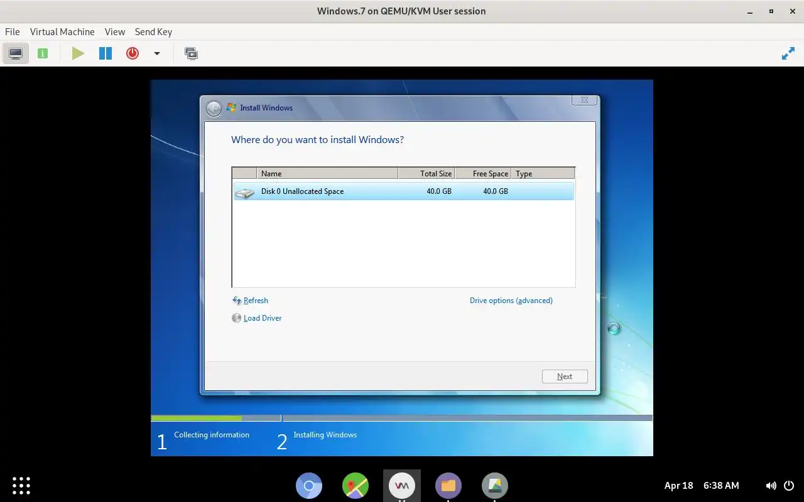The width and height of the screenshot is (804, 502).
Task: Open the Send Key menu
Action: 153,31
